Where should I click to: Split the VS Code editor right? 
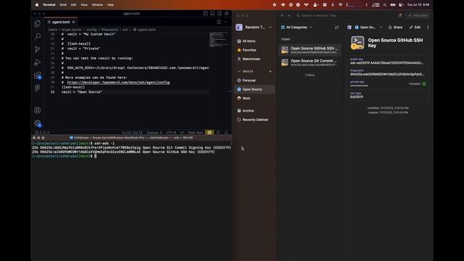(x=219, y=22)
